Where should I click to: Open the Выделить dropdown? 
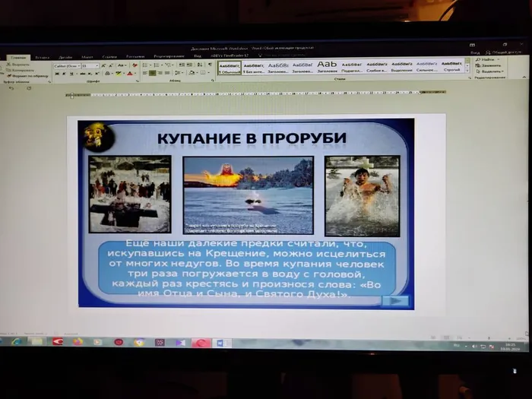tap(489, 71)
